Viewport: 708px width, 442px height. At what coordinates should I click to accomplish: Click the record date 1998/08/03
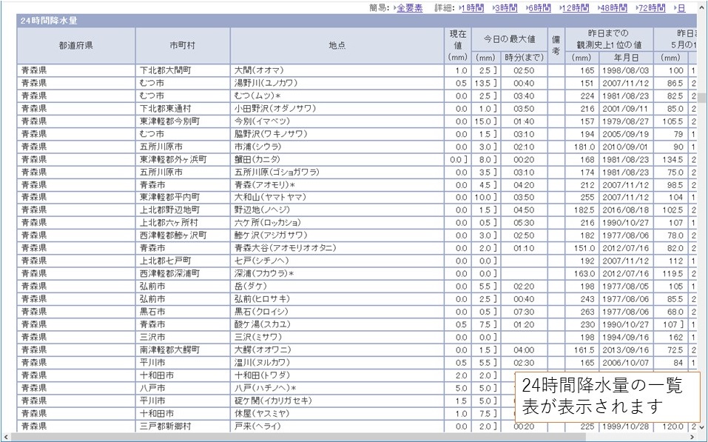[x=625, y=70]
